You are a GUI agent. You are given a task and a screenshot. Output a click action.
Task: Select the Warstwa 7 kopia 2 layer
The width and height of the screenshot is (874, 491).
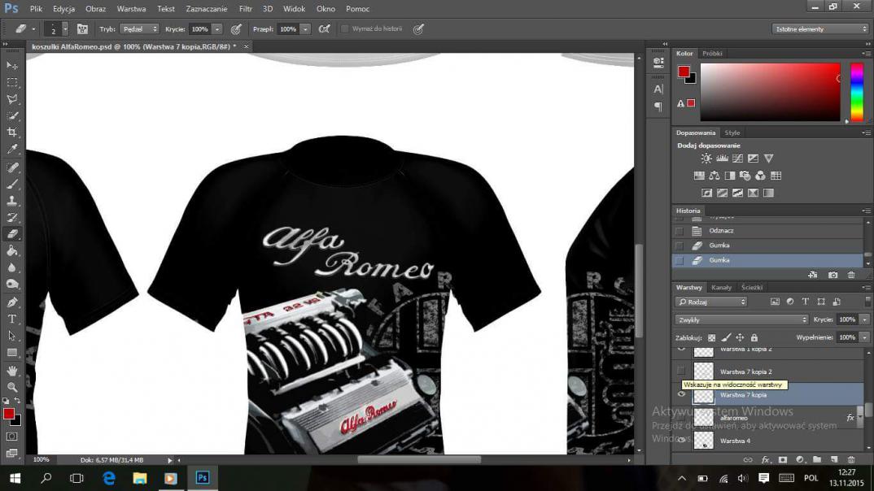[x=767, y=372]
